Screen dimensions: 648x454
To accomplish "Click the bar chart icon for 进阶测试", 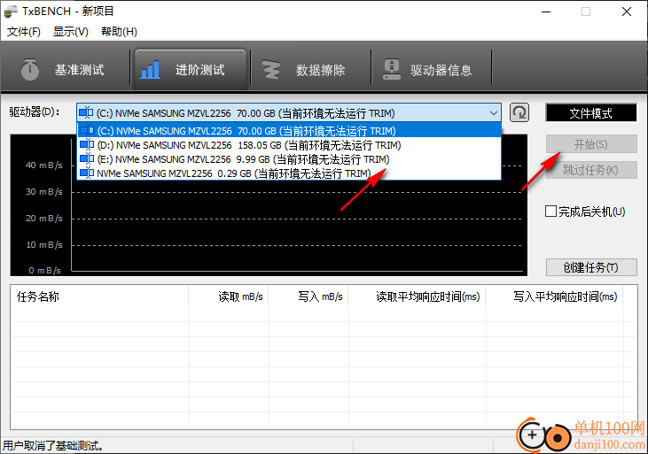I will (x=151, y=69).
